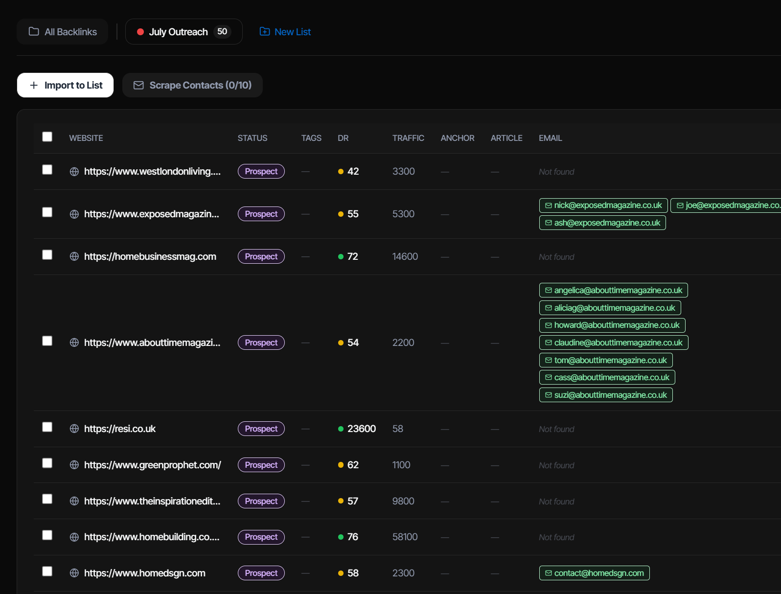Image resolution: width=781 pixels, height=594 pixels.
Task: Click the envelope icon in suzi@abouttimemagazine.co.uk chip
Action: click(549, 395)
